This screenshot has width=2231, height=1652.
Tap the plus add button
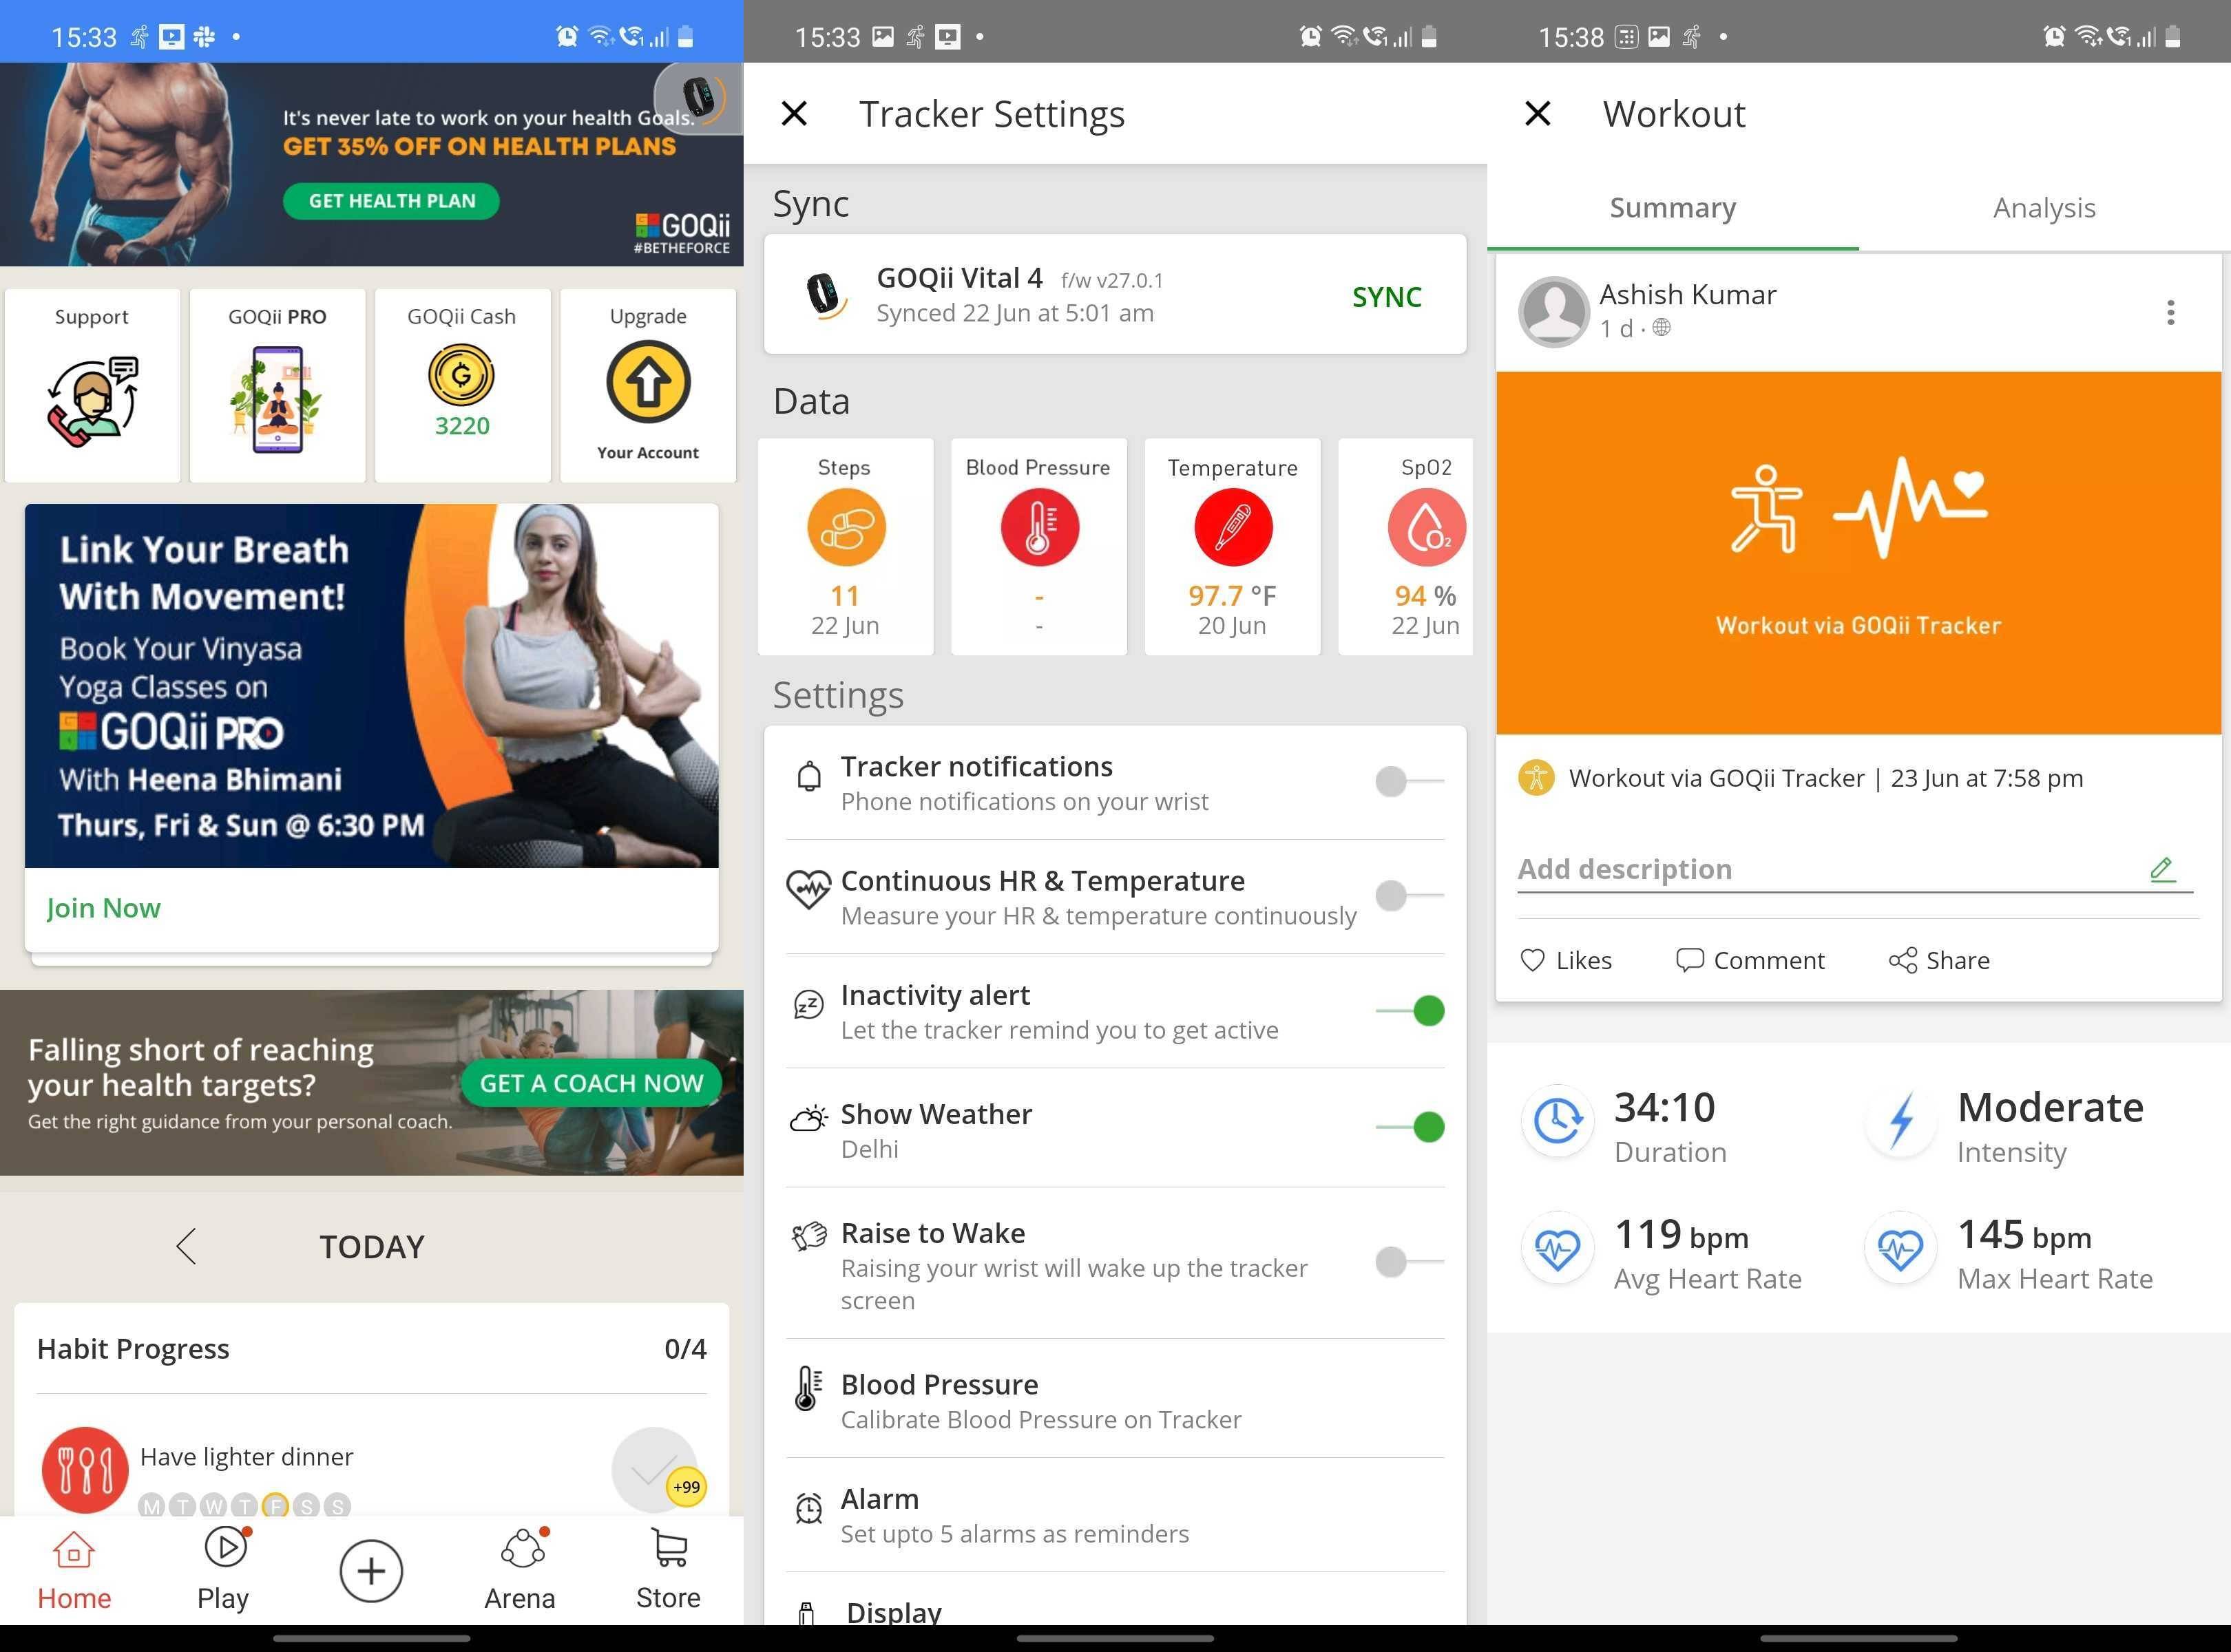click(x=371, y=1571)
